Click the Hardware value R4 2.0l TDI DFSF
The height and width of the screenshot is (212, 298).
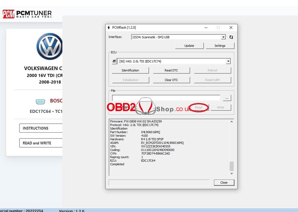tap(152, 139)
